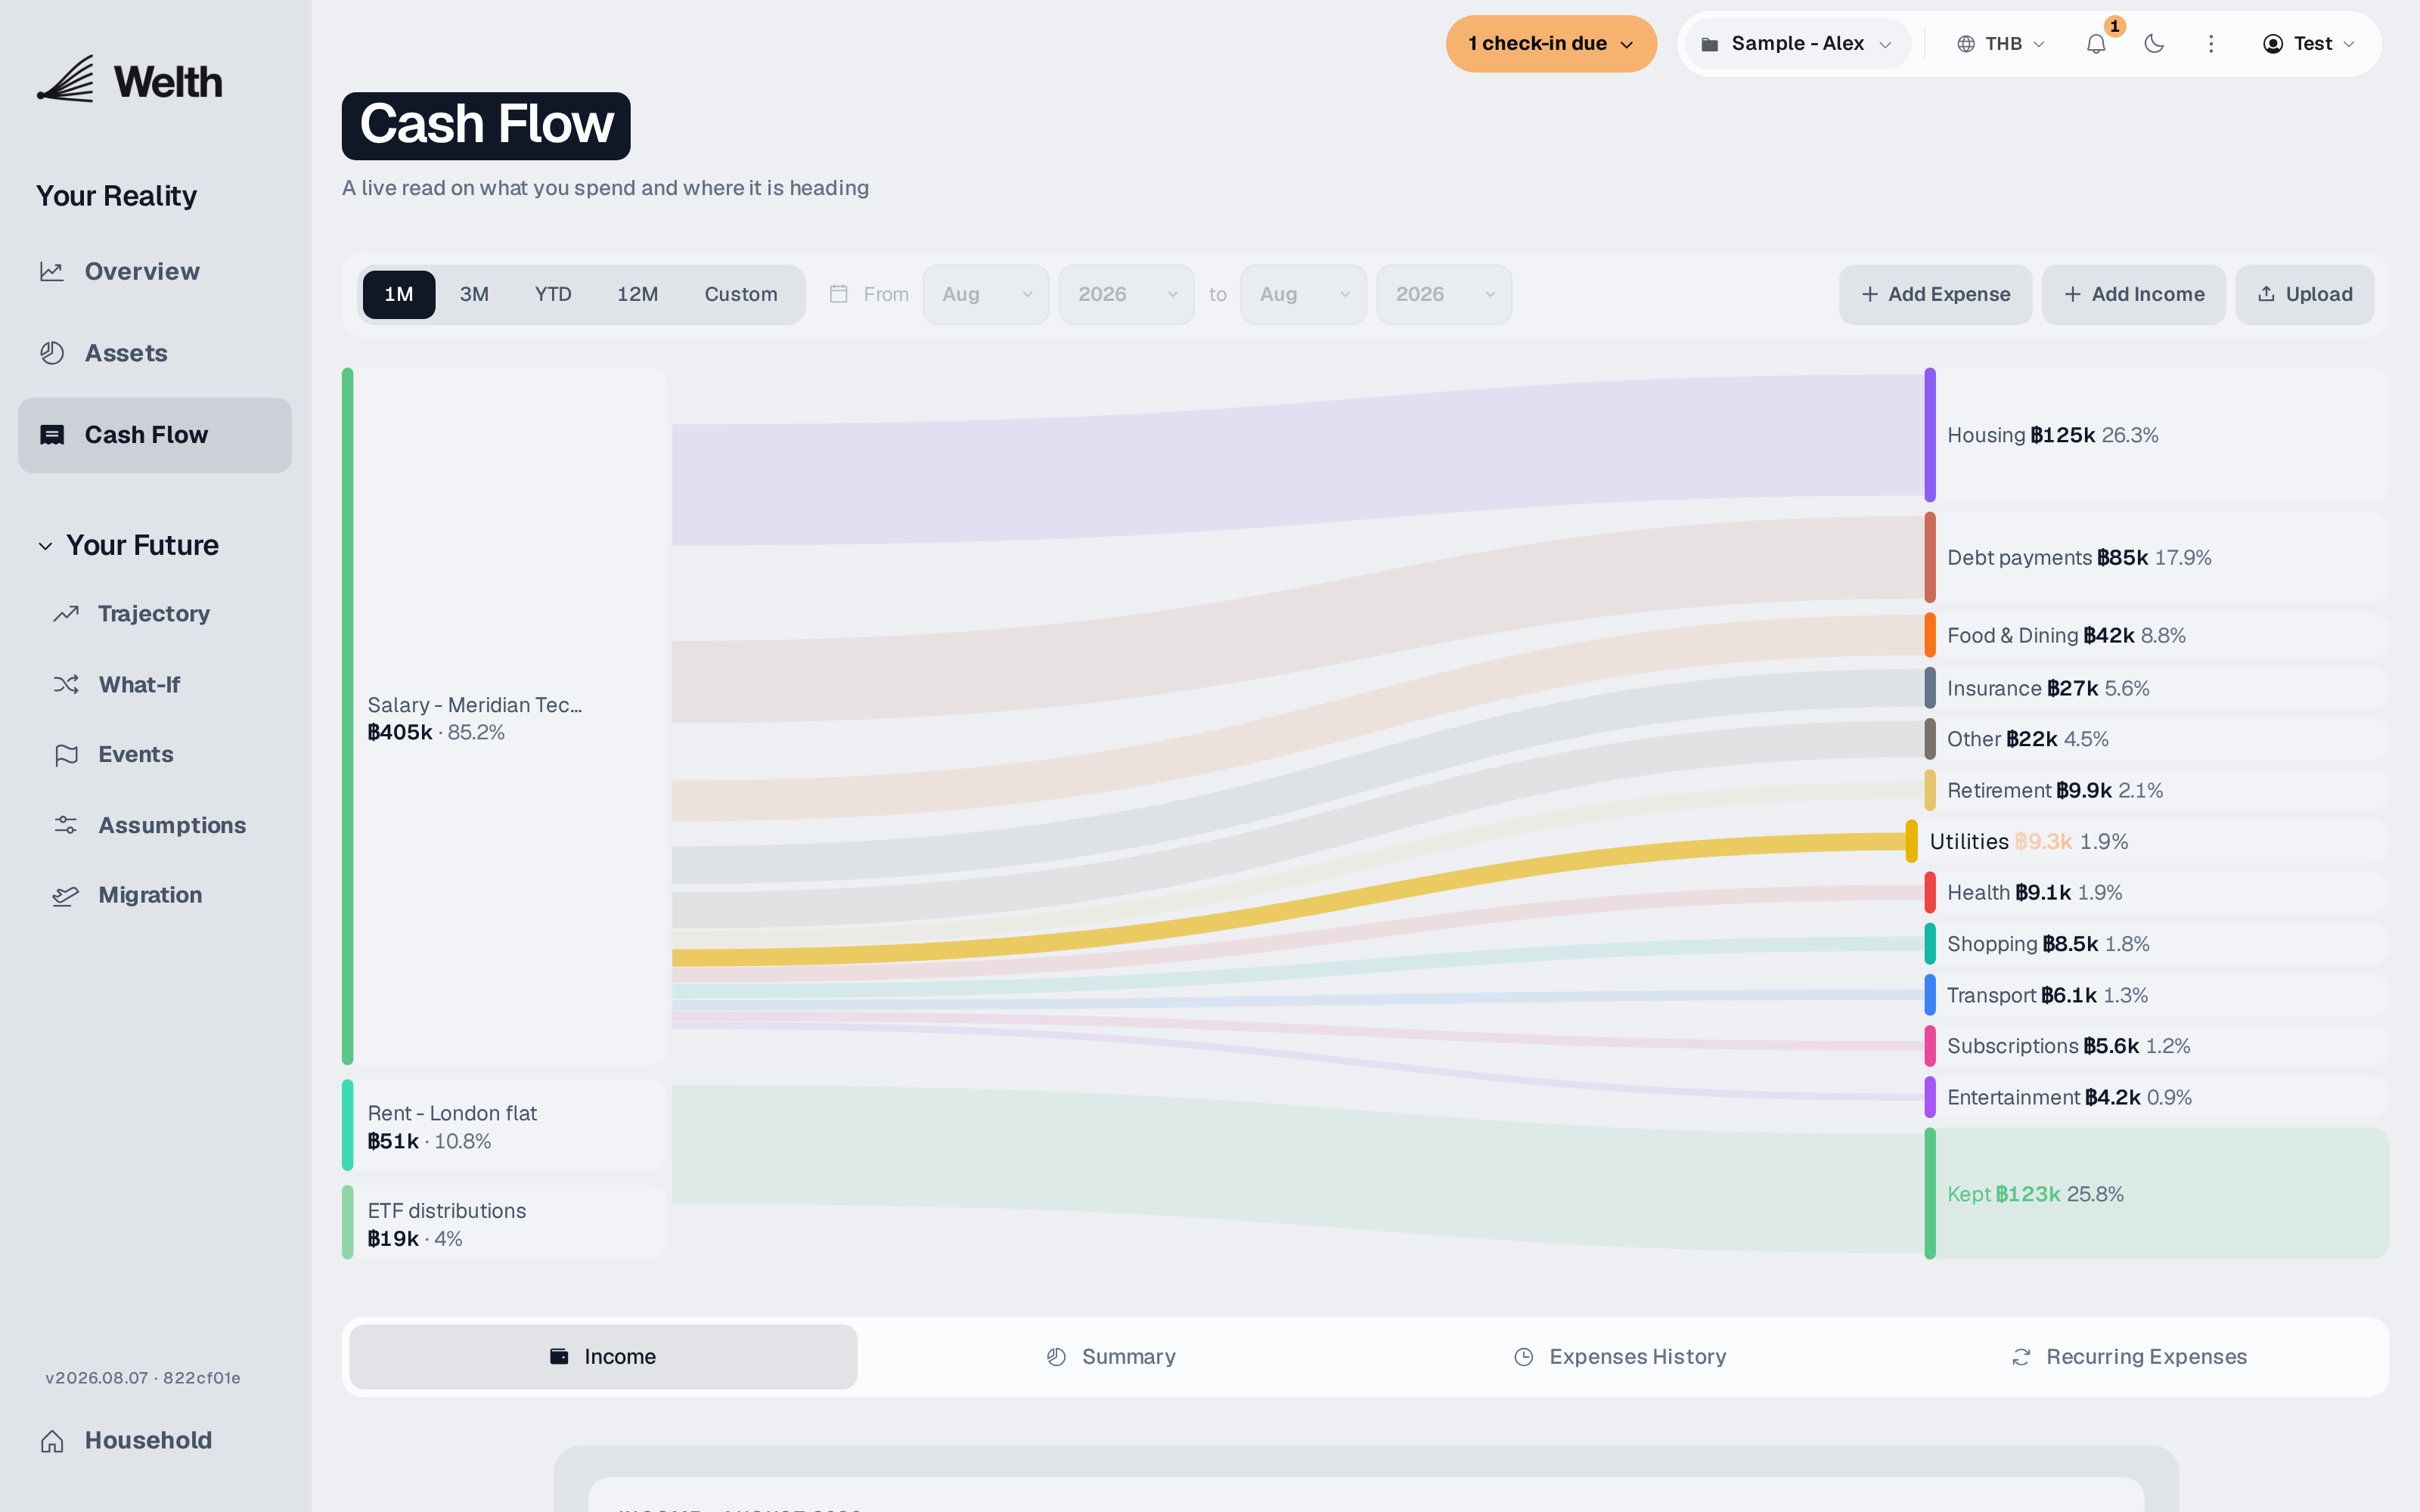Switch to Expenses History tab

click(x=1621, y=1357)
